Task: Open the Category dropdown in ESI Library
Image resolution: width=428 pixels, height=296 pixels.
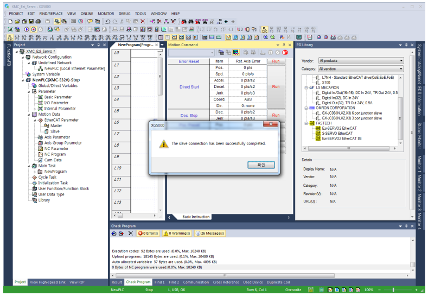Action: coord(401,69)
